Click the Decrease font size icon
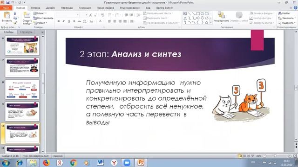The height and width of the screenshot is (167, 298). pyautogui.click(x=95, y=15)
